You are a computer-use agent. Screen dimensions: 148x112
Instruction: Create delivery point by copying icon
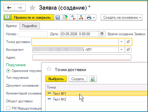point(93,79)
